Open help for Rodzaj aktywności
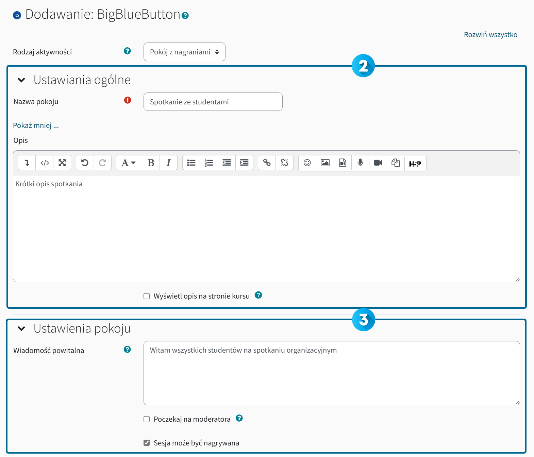 click(127, 51)
